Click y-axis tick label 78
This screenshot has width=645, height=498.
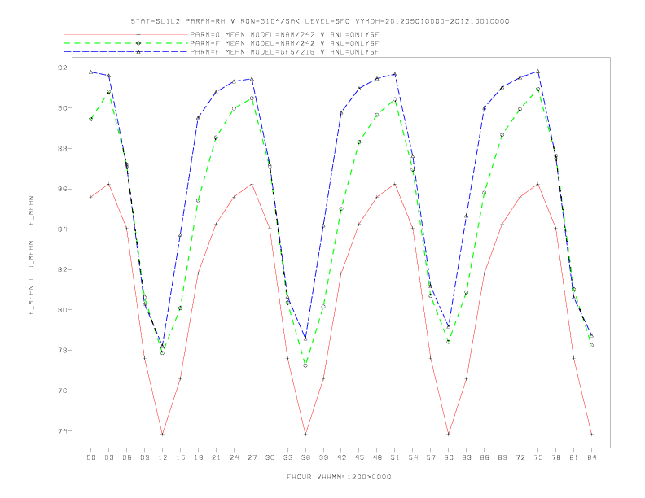[x=63, y=351]
